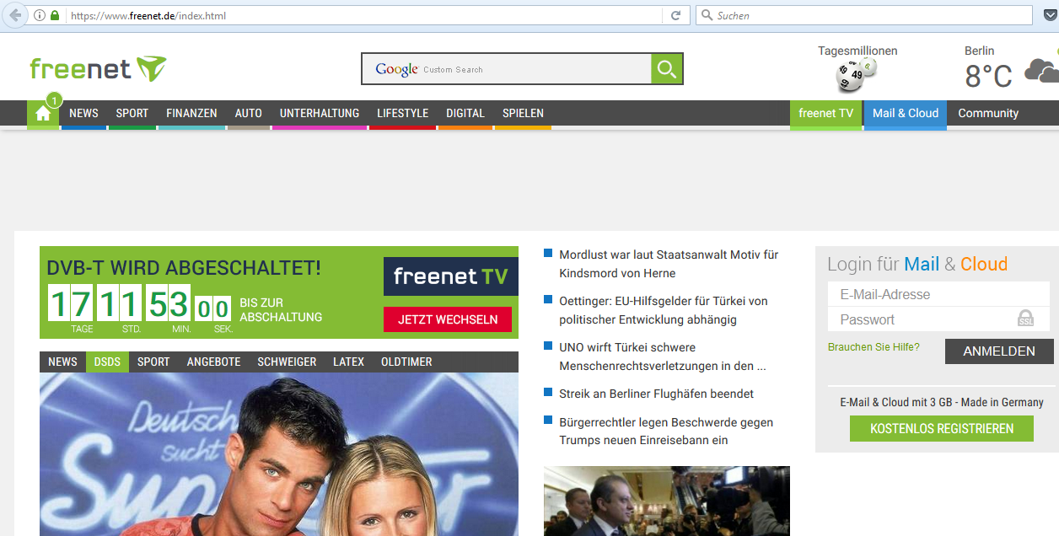Click the freenet TV logo in banner
The width and height of the screenshot is (1059, 536).
[451, 276]
